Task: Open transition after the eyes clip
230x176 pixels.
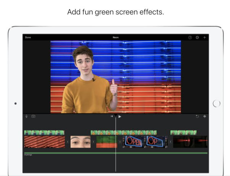Action: tap(93, 142)
